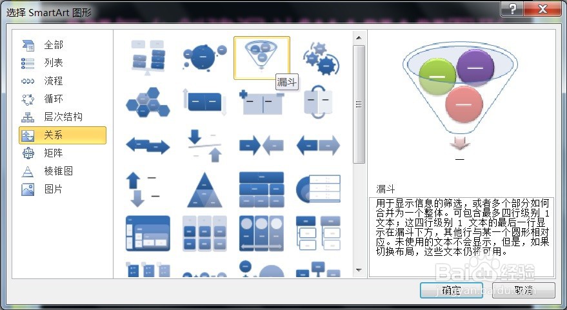Choose the layout with circular arrows around two boxes
The width and height of the screenshot is (567, 310).
pyautogui.click(x=319, y=102)
